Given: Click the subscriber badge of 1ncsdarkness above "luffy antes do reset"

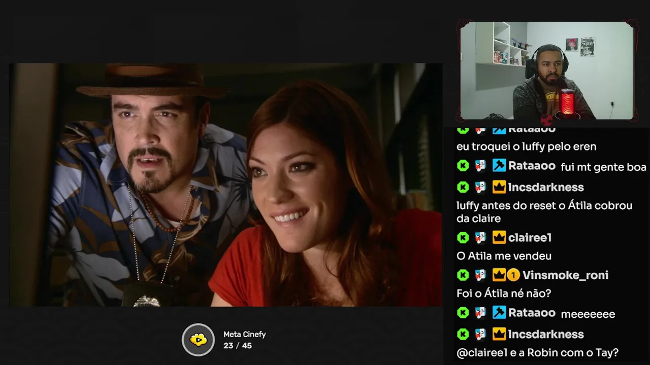Looking at the screenshot, I should [480, 187].
